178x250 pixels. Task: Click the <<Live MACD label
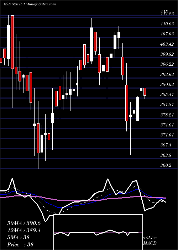[x=150, y=240]
